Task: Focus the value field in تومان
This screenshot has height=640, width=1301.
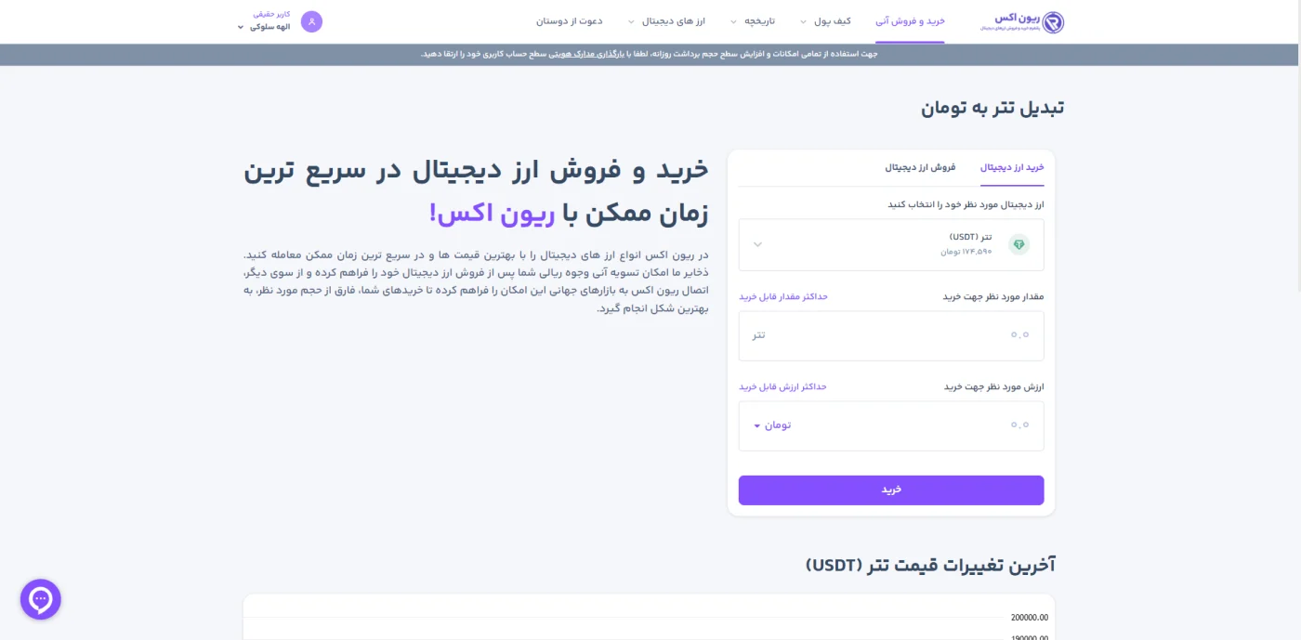Action: (891, 425)
